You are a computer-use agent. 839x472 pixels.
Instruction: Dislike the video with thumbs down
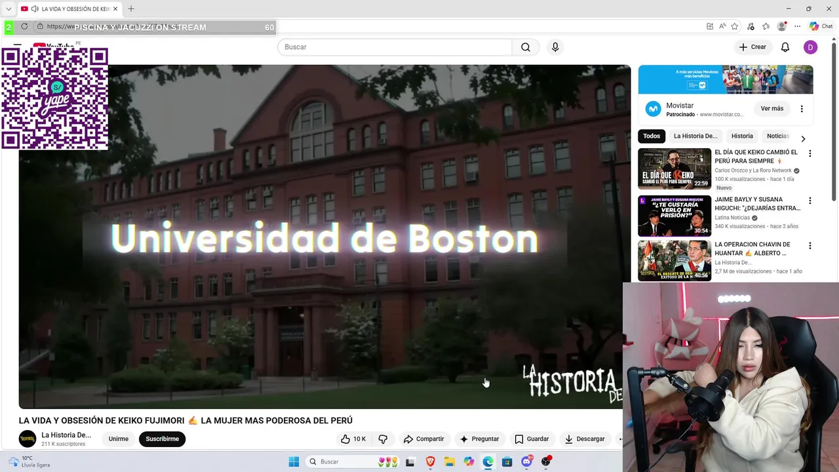tap(383, 439)
